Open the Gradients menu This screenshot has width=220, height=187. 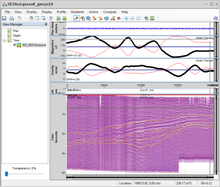[77, 12]
